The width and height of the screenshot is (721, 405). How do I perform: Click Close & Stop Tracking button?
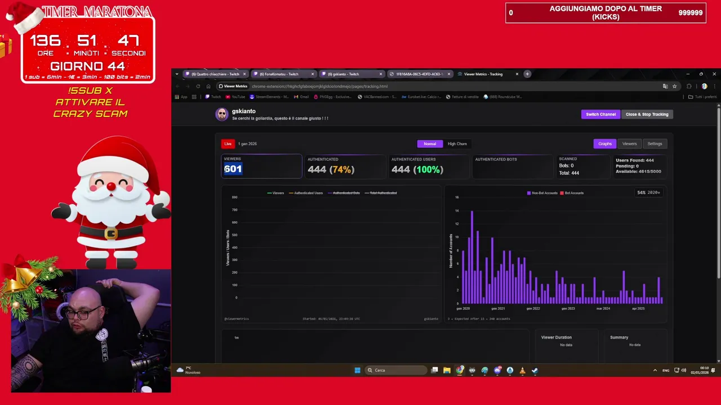point(647,114)
